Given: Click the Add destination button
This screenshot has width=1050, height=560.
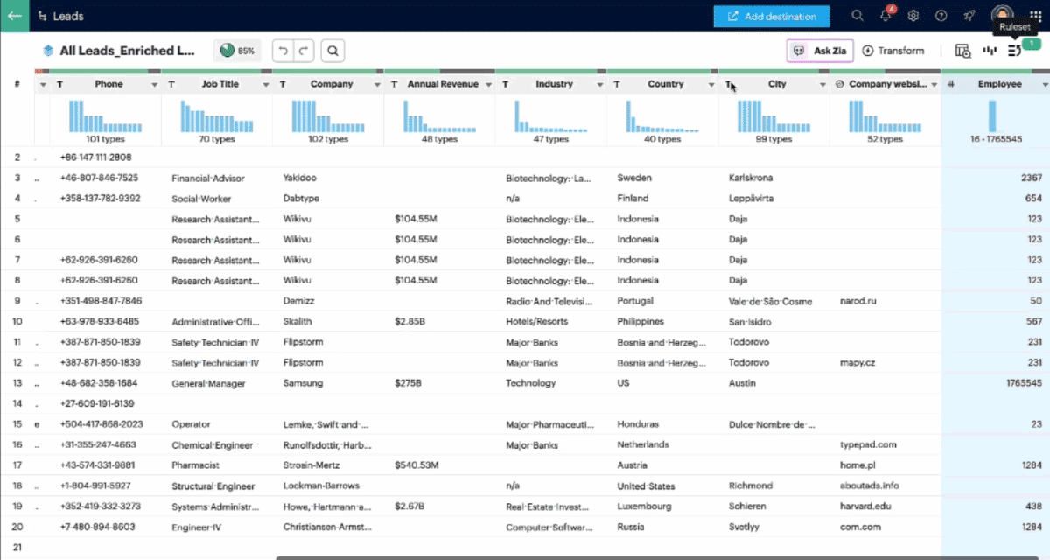Looking at the screenshot, I should tap(771, 16).
